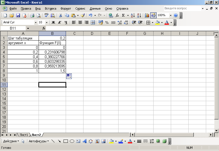This screenshot has height=151, width=219.
Task: Sort descending Я to A
Action: [139, 15]
